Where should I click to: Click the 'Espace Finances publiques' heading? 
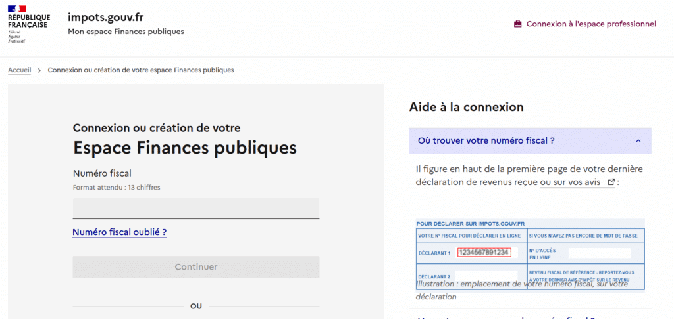(185, 148)
